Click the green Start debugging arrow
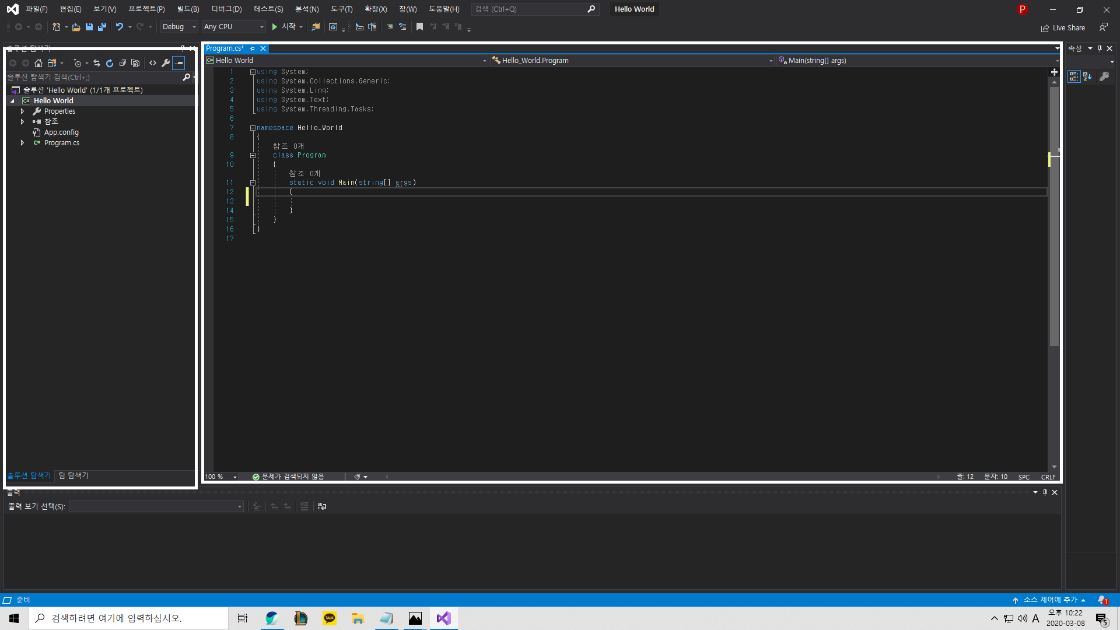The height and width of the screenshot is (630, 1120). 274,27
